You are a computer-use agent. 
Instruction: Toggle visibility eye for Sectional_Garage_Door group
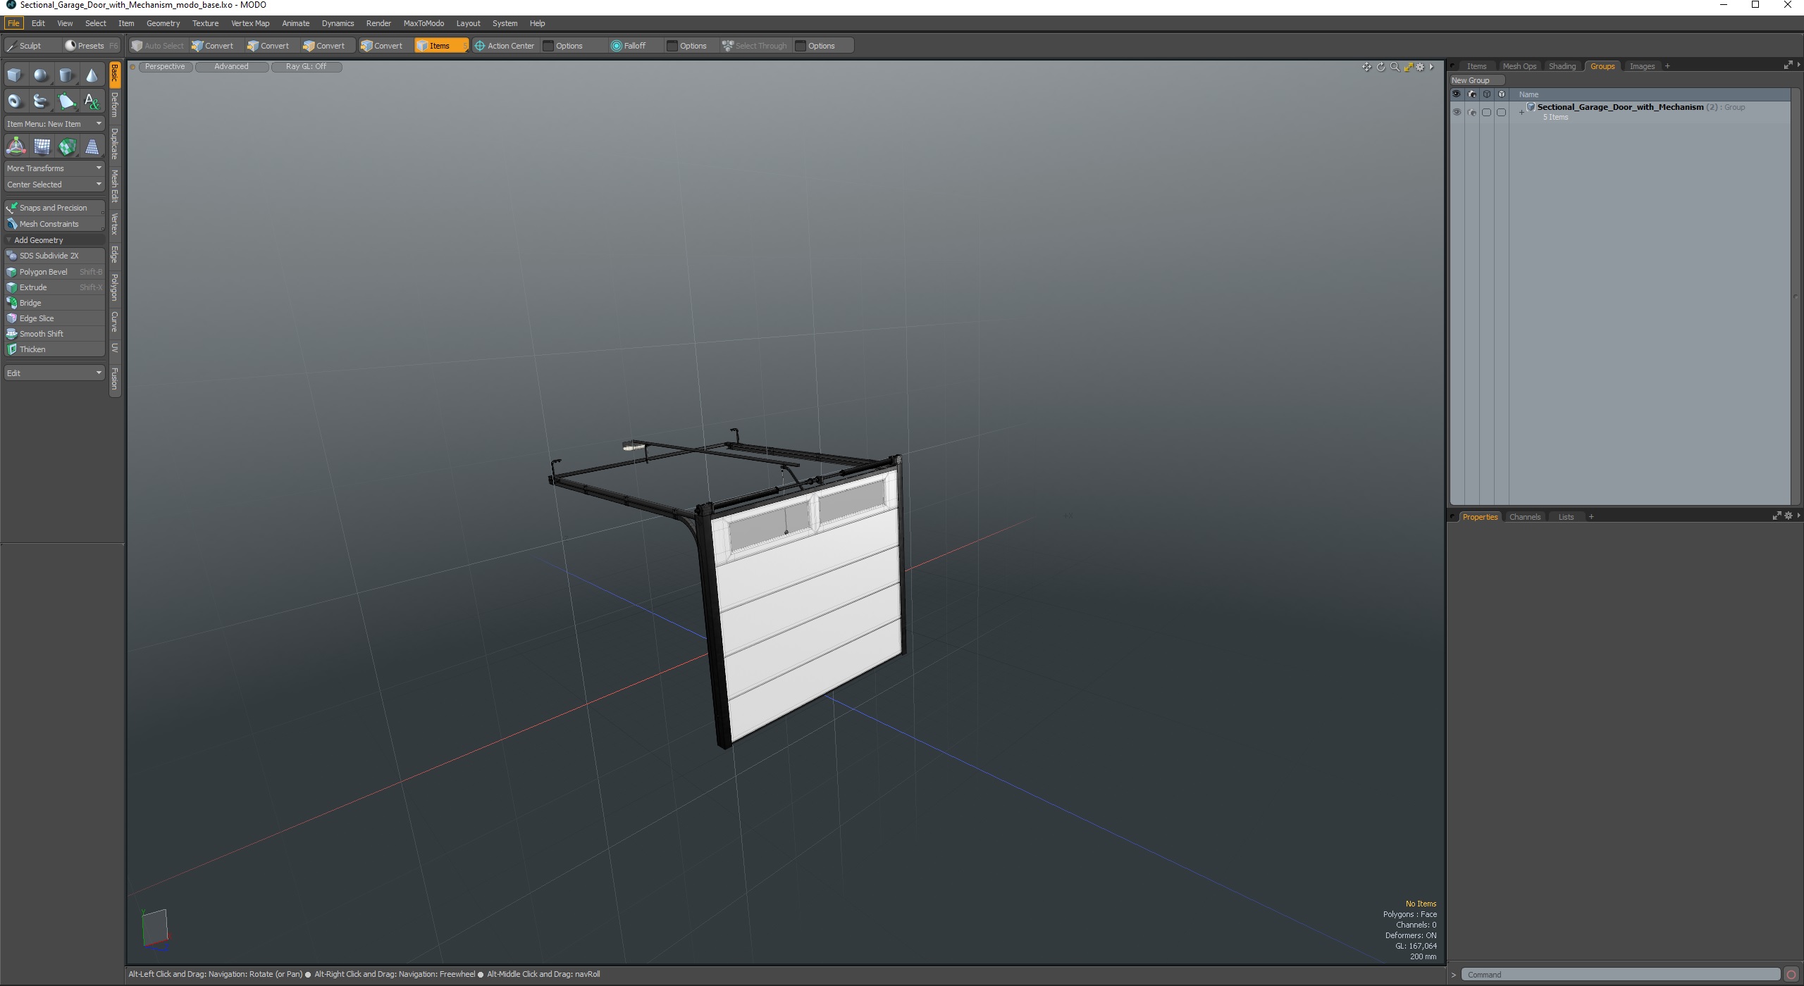(1457, 112)
